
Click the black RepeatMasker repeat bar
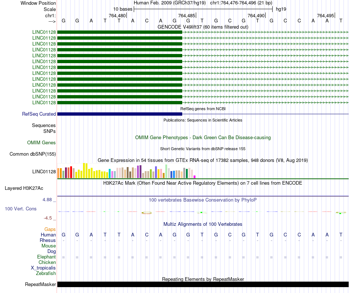pyautogui.click(x=203, y=284)
